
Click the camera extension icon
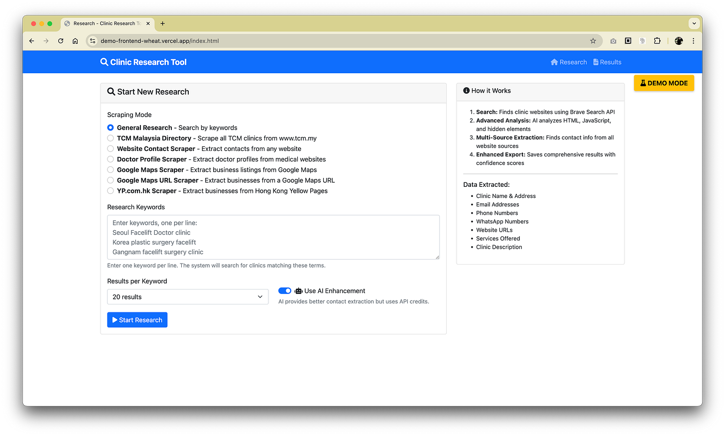[x=613, y=41]
